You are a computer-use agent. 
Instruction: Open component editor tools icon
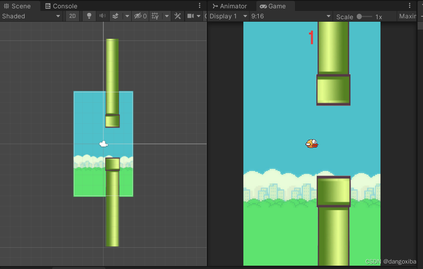pos(178,16)
